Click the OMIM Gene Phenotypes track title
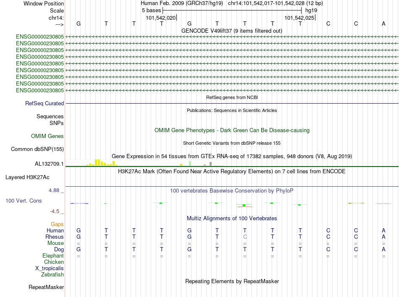The height and width of the screenshot is (297, 399). tap(232, 130)
